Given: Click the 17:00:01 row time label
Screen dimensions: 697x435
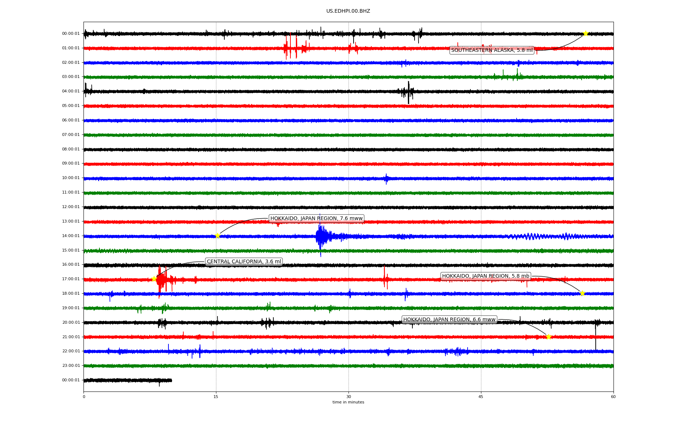Looking at the screenshot, I should [x=71, y=279].
